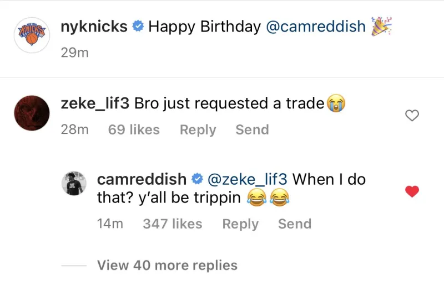
Task: Click the party popper emoji in caption
Action: click(x=381, y=26)
